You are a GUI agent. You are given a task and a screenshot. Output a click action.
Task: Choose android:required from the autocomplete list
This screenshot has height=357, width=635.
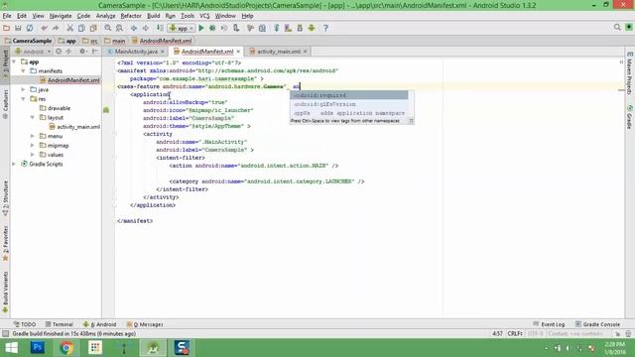click(349, 95)
